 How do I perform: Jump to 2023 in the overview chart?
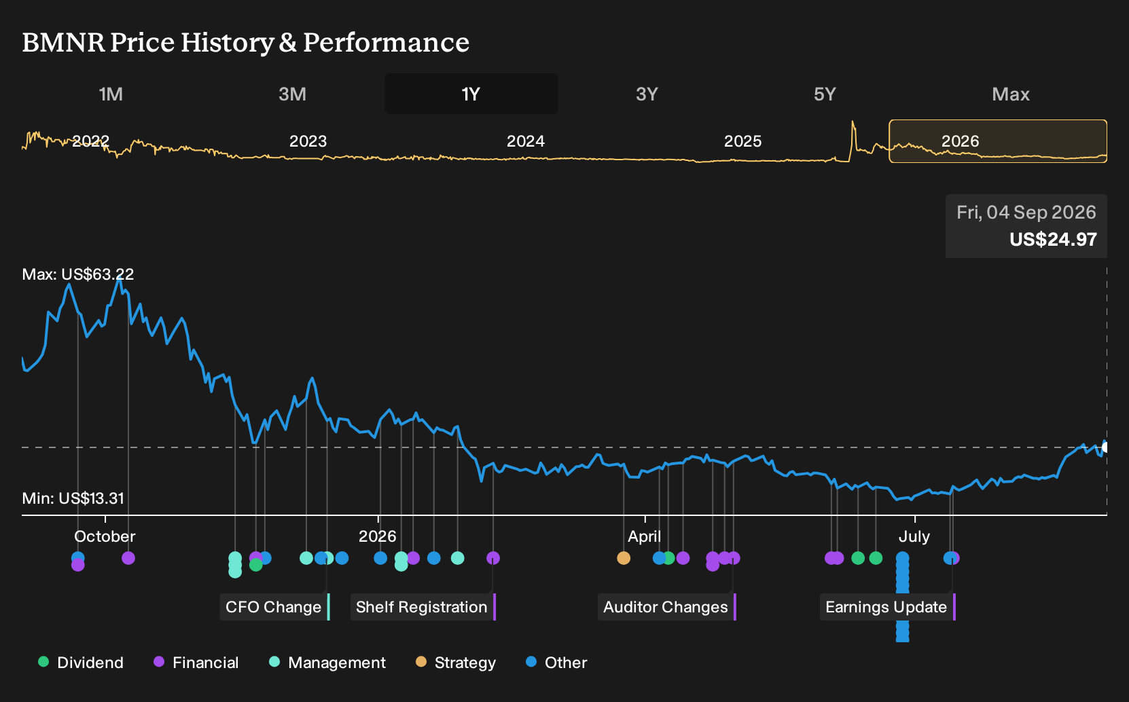pos(308,141)
